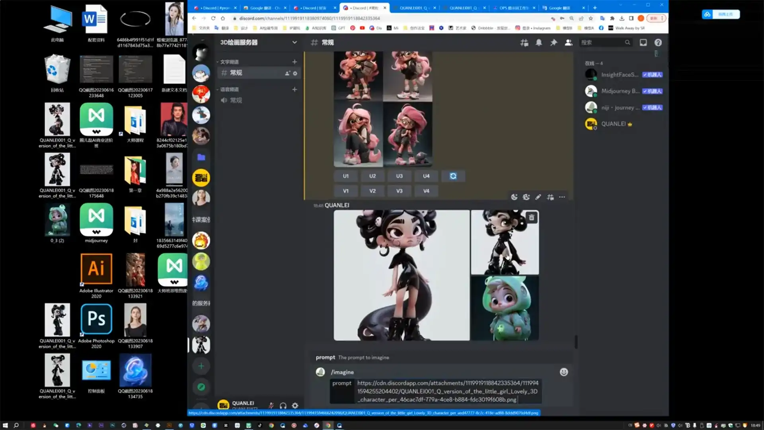The height and width of the screenshot is (430, 764).
Task: Toggle deafen with the headphone icon
Action: pyautogui.click(x=283, y=405)
